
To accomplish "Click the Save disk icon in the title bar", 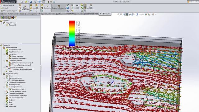I will point(31,2).
